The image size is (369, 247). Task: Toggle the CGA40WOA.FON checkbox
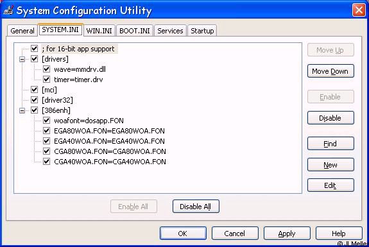47,162
